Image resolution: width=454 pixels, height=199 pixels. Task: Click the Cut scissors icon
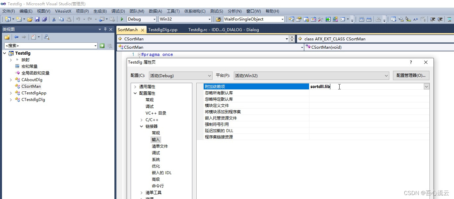point(54,19)
